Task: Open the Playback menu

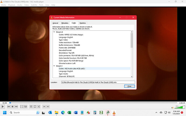Action: coord(12,5)
